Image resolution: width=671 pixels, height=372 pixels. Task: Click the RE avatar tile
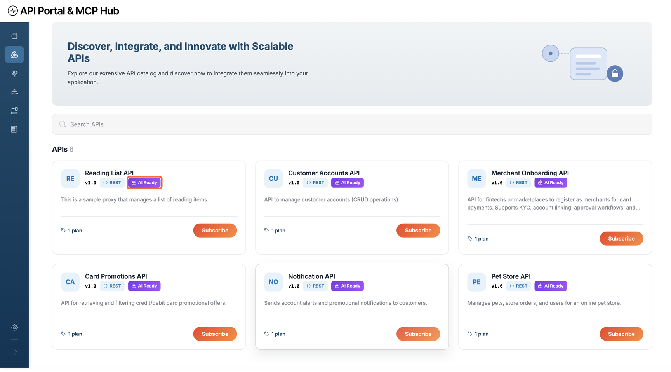point(70,179)
